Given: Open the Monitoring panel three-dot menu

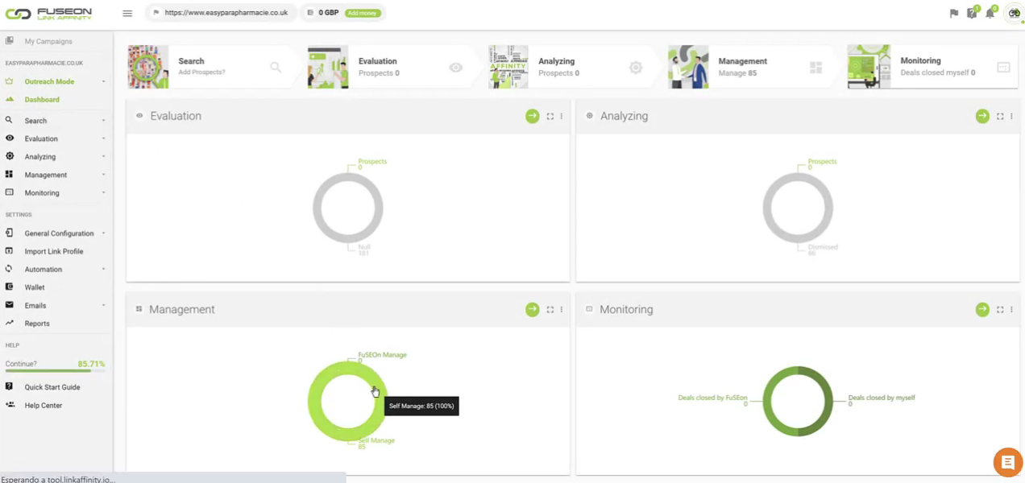Looking at the screenshot, I should point(1011,309).
